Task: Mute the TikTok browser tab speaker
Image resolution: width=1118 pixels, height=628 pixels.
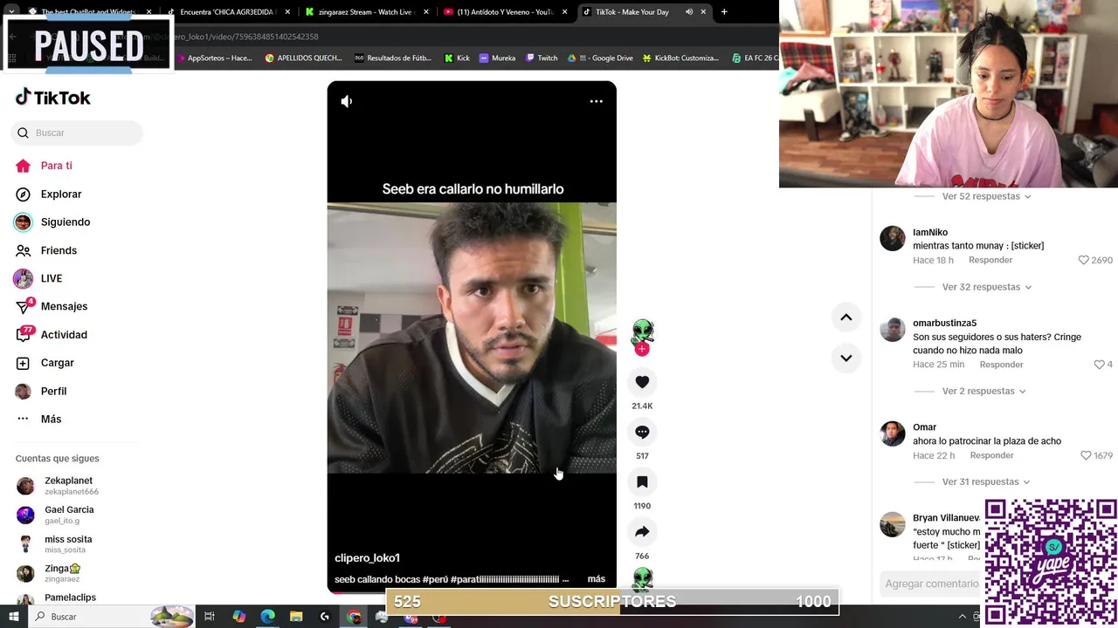Action: (689, 12)
